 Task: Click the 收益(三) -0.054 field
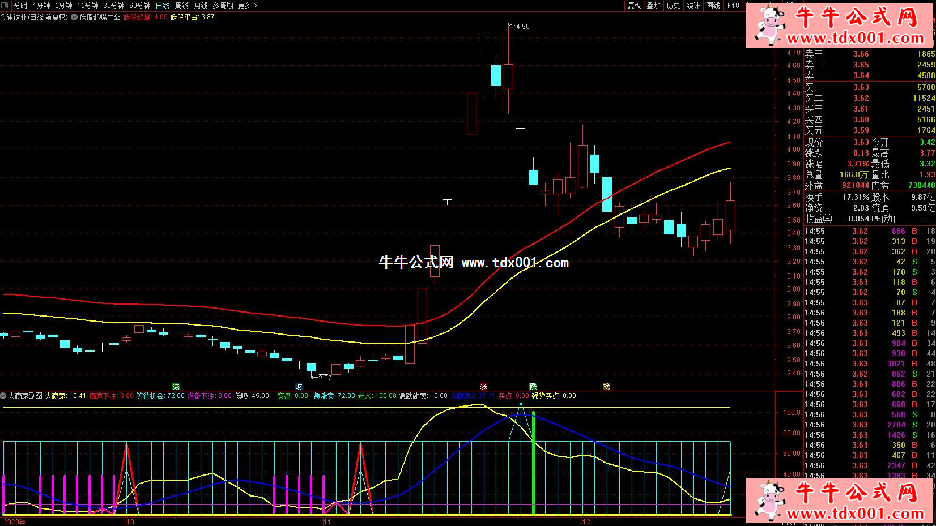tap(837, 219)
